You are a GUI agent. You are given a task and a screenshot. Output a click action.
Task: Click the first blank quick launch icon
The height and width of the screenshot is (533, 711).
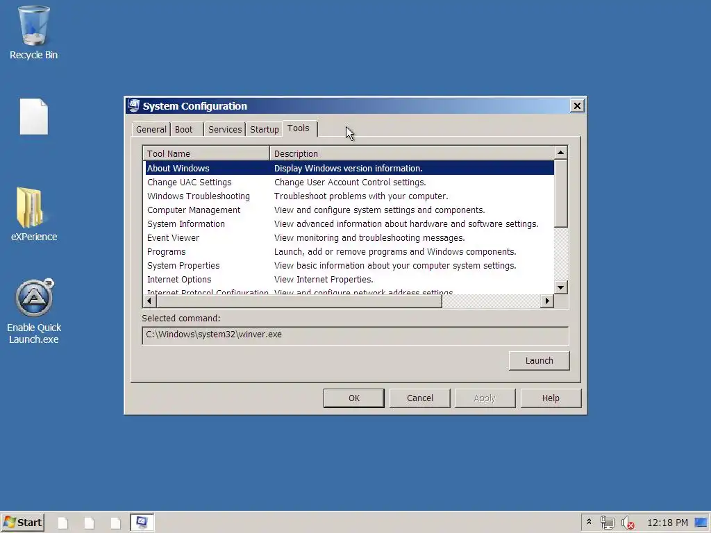63,523
